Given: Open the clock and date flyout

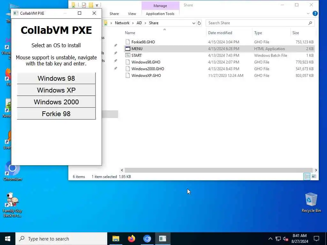Looking at the screenshot, I should tap(300, 239).
